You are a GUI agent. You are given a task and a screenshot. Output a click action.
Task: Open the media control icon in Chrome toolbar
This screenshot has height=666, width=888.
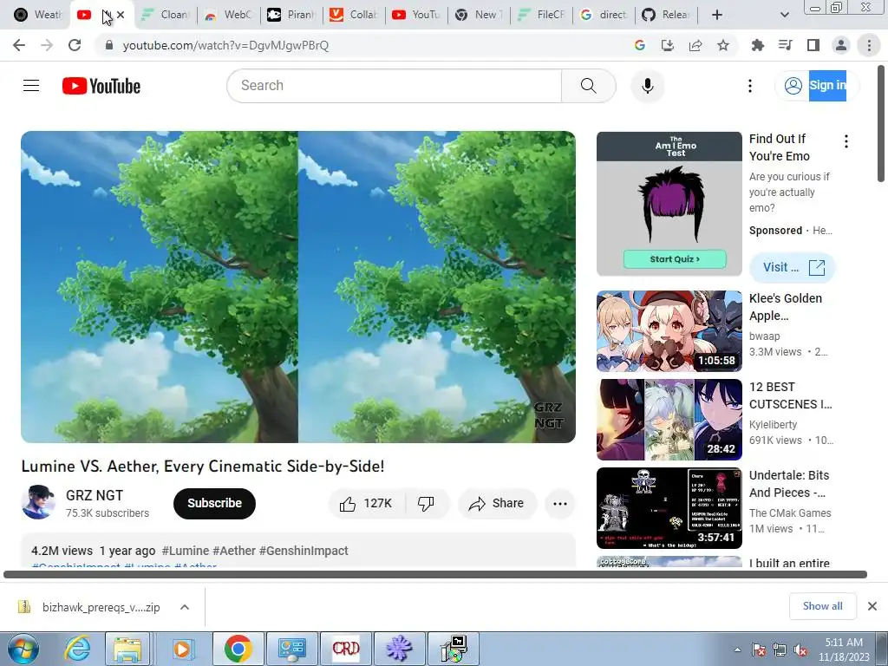tap(786, 45)
